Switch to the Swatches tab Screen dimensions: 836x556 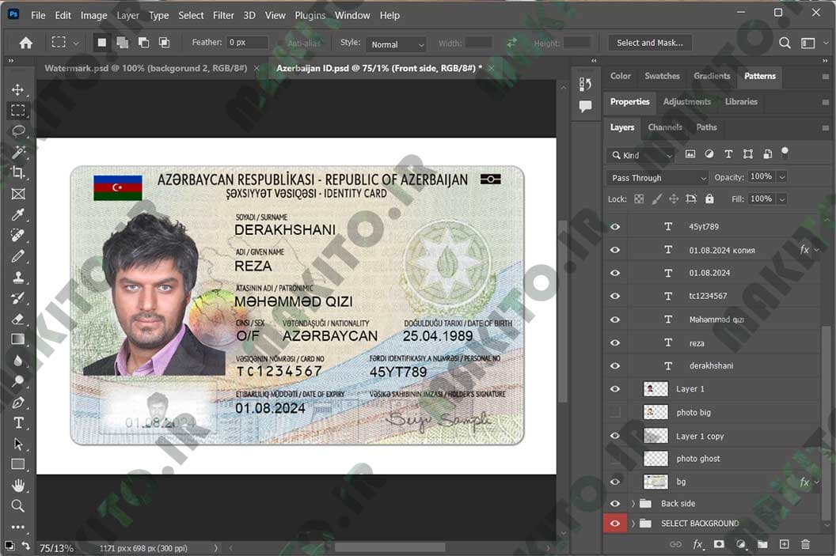point(662,76)
